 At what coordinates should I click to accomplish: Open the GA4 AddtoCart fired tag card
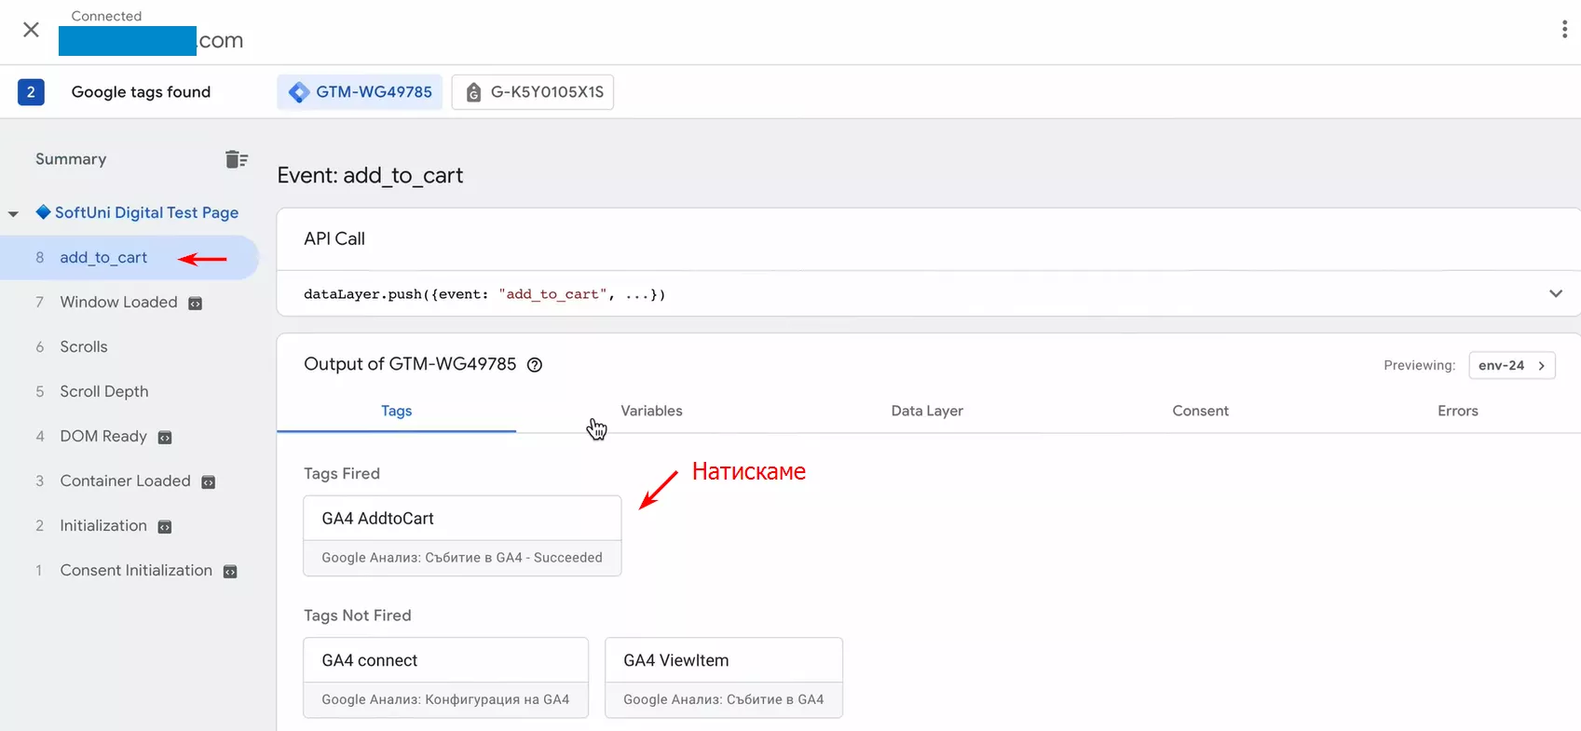(x=462, y=535)
